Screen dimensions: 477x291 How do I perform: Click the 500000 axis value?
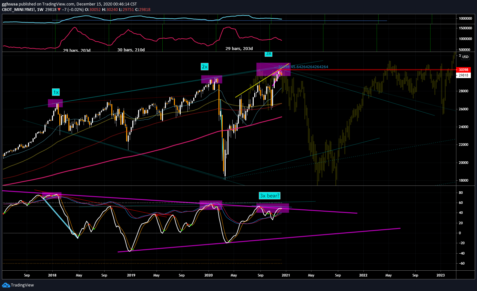point(464,50)
